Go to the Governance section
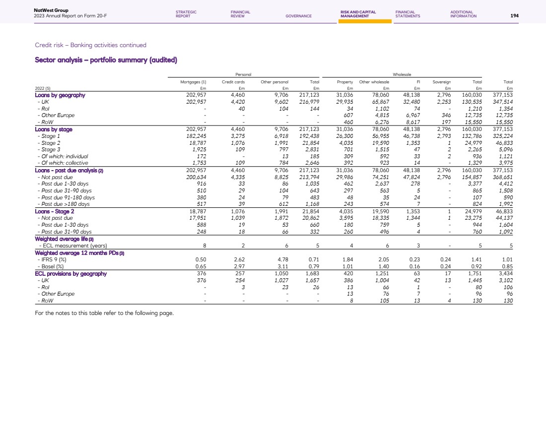This screenshot has height=429, width=546. pos(298,16)
